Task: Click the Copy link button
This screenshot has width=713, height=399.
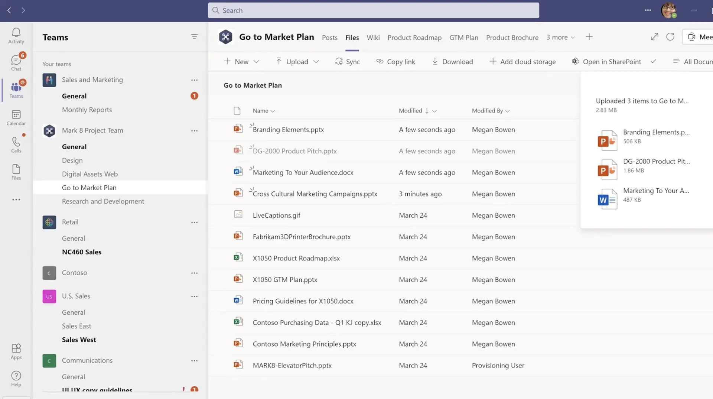Action: [395, 62]
